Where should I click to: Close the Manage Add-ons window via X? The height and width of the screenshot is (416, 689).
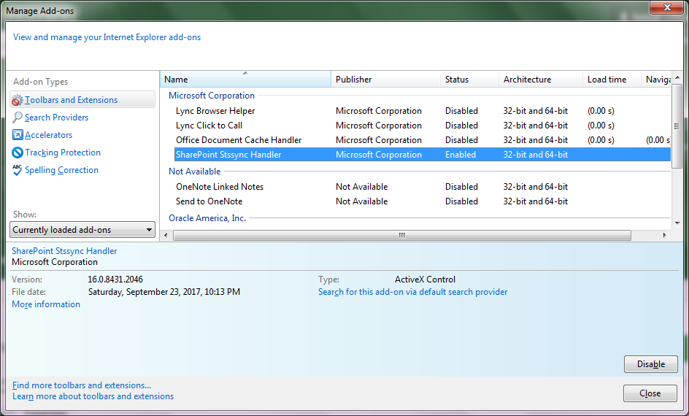pyautogui.click(x=667, y=7)
